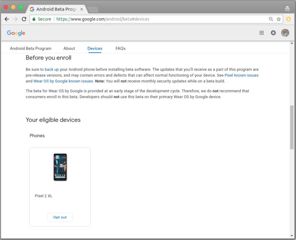Viewport: 296px width, 240px height.
Task: Select the Devices tab
Action: 95,49
